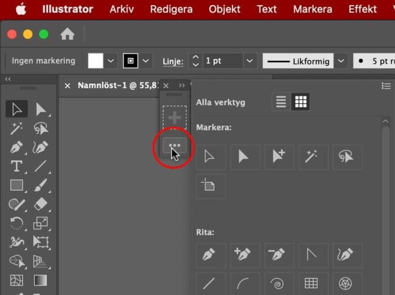Pick Selection tool under Markera in panel
The image size is (395, 295).
pos(211,157)
